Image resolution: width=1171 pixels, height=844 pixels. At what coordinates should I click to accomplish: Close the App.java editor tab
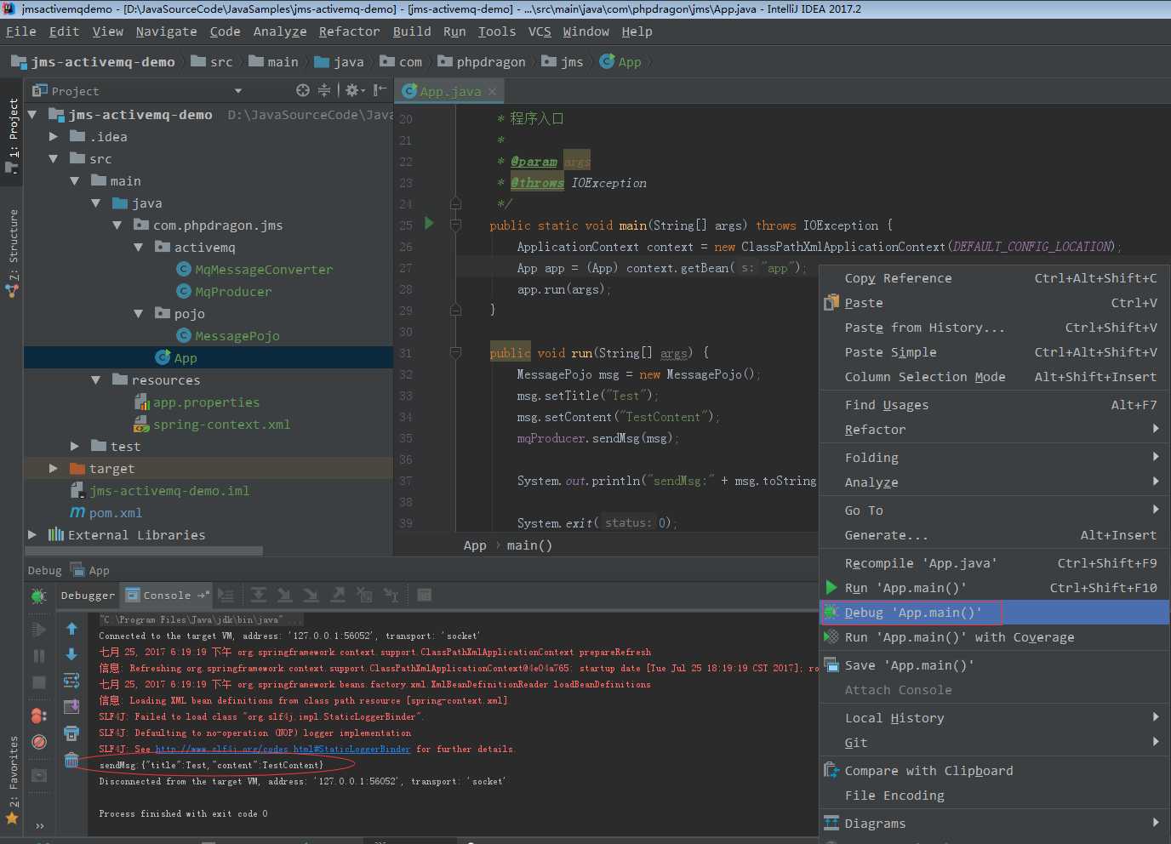click(x=492, y=92)
